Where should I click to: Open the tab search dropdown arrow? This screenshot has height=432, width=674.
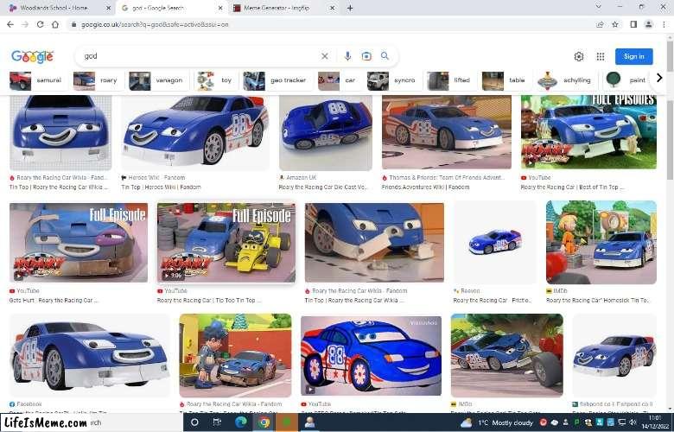click(x=598, y=7)
